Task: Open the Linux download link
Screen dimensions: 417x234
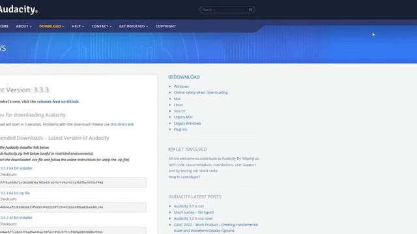Action: 178,105
